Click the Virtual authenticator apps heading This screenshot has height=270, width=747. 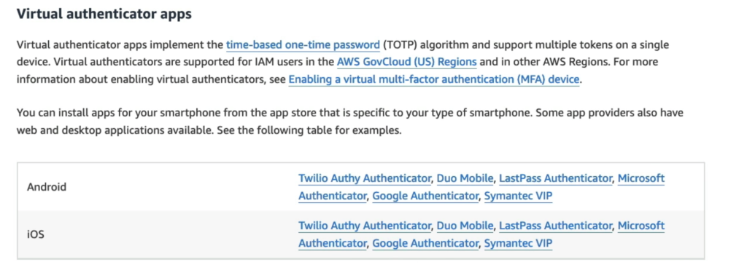pyautogui.click(x=104, y=15)
